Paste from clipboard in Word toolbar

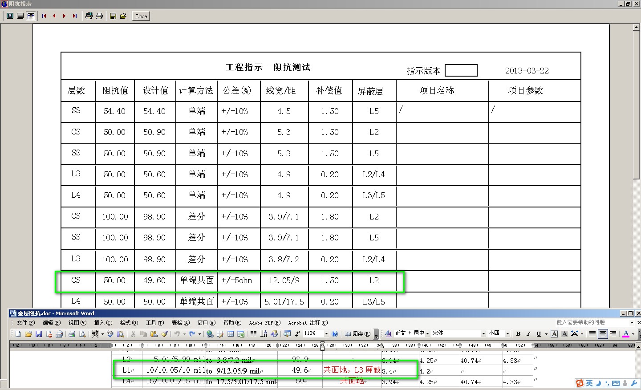[x=154, y=334]
